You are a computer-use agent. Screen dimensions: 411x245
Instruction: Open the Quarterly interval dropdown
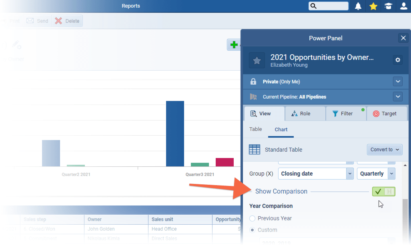click(x=391, y=174)
